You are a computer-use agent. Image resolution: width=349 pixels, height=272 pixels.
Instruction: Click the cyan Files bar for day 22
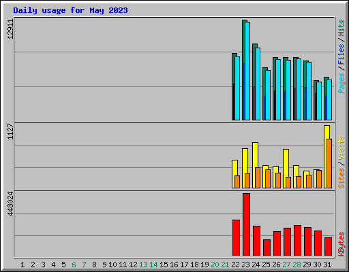click(237, 88)
